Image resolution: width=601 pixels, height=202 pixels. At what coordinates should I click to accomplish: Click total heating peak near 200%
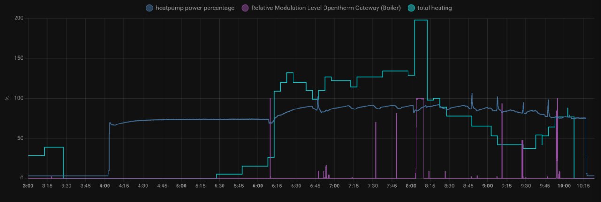421,20
